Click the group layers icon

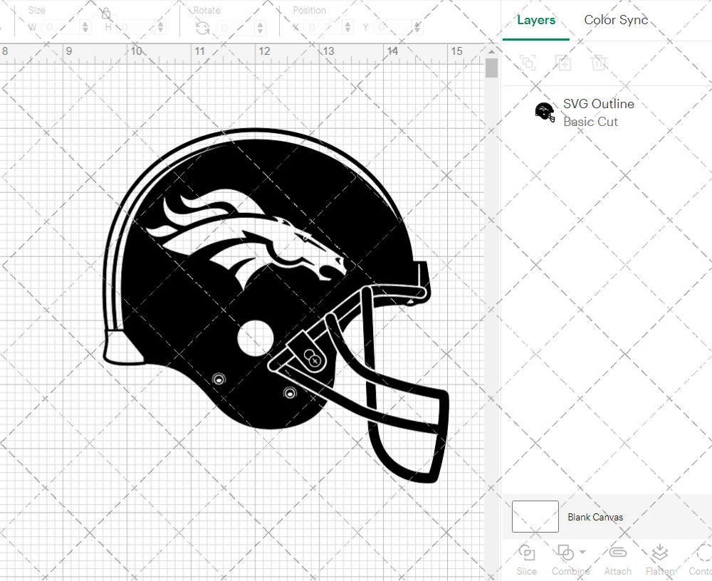528,63
